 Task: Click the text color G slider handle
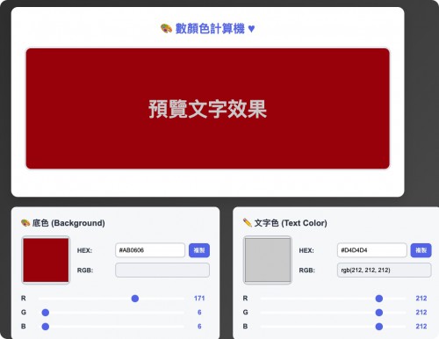pos(379,313)
